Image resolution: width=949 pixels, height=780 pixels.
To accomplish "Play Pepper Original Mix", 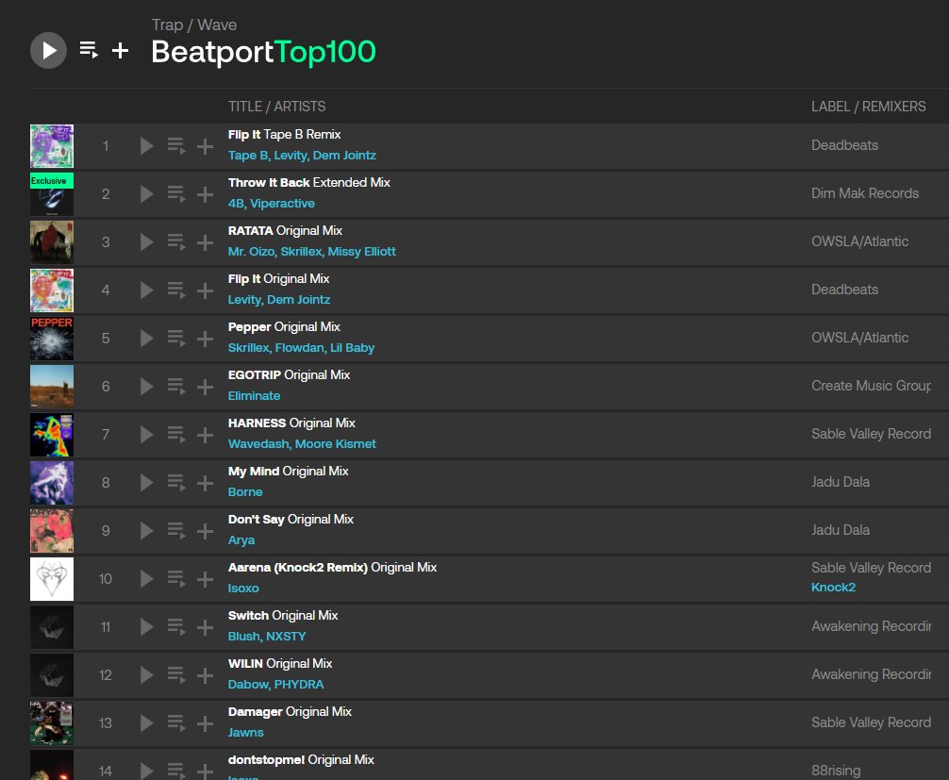I will click(x=146, y=339).
